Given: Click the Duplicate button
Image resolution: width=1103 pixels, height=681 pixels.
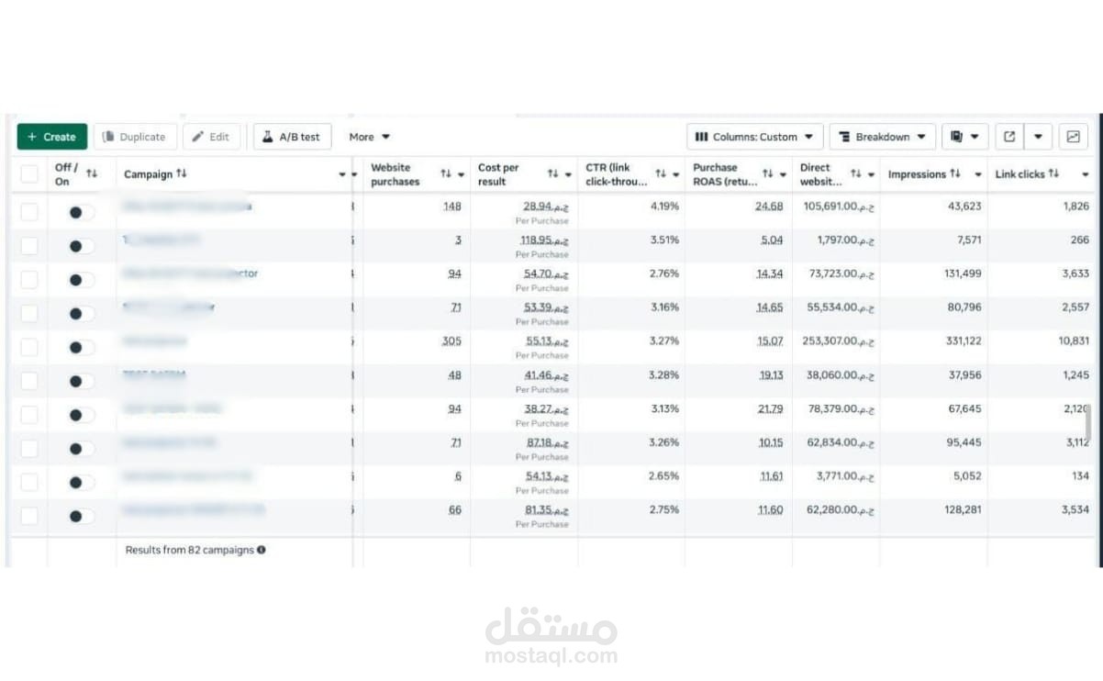Looking at the screenshot, I should click(x=134, y=137).
